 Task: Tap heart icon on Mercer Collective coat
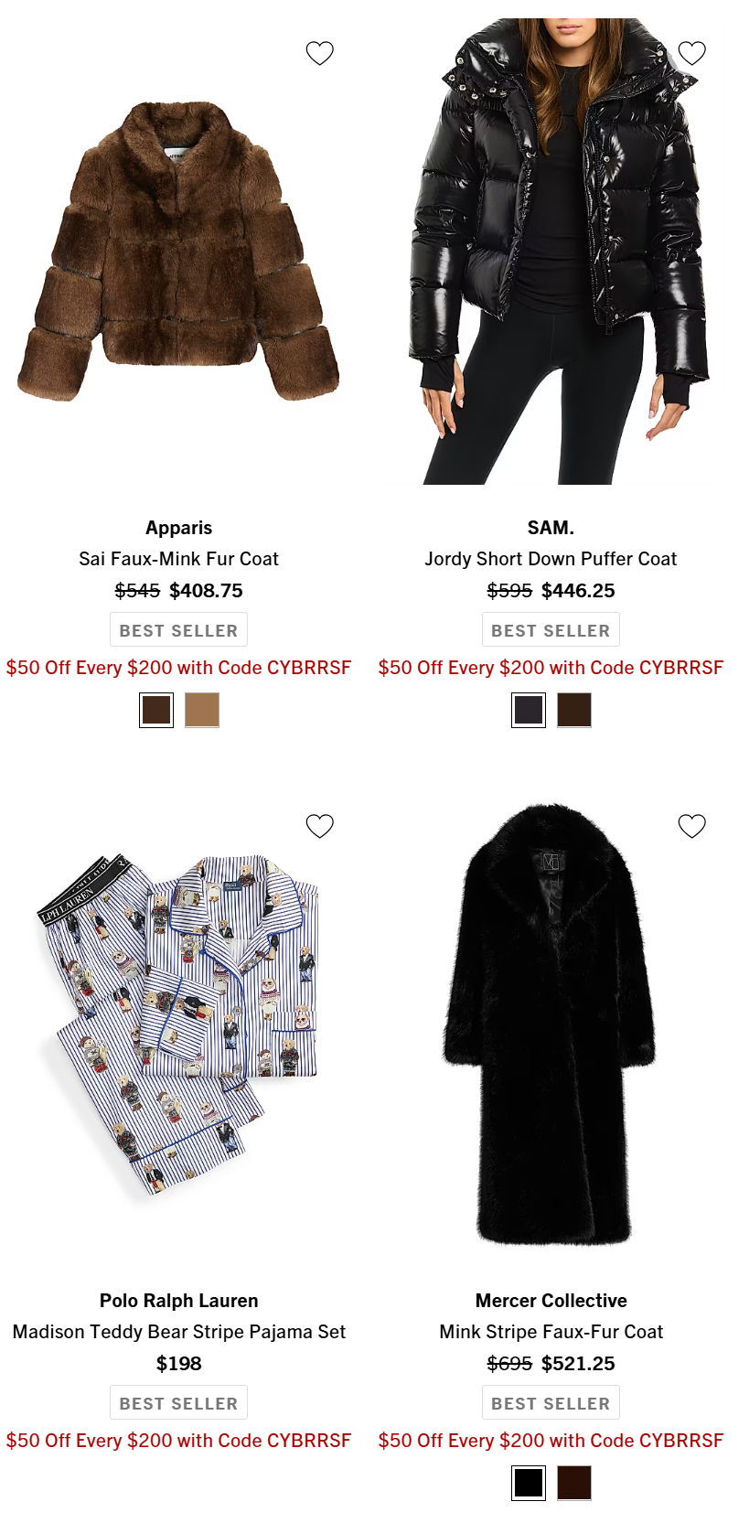click(x=691, y=826)
